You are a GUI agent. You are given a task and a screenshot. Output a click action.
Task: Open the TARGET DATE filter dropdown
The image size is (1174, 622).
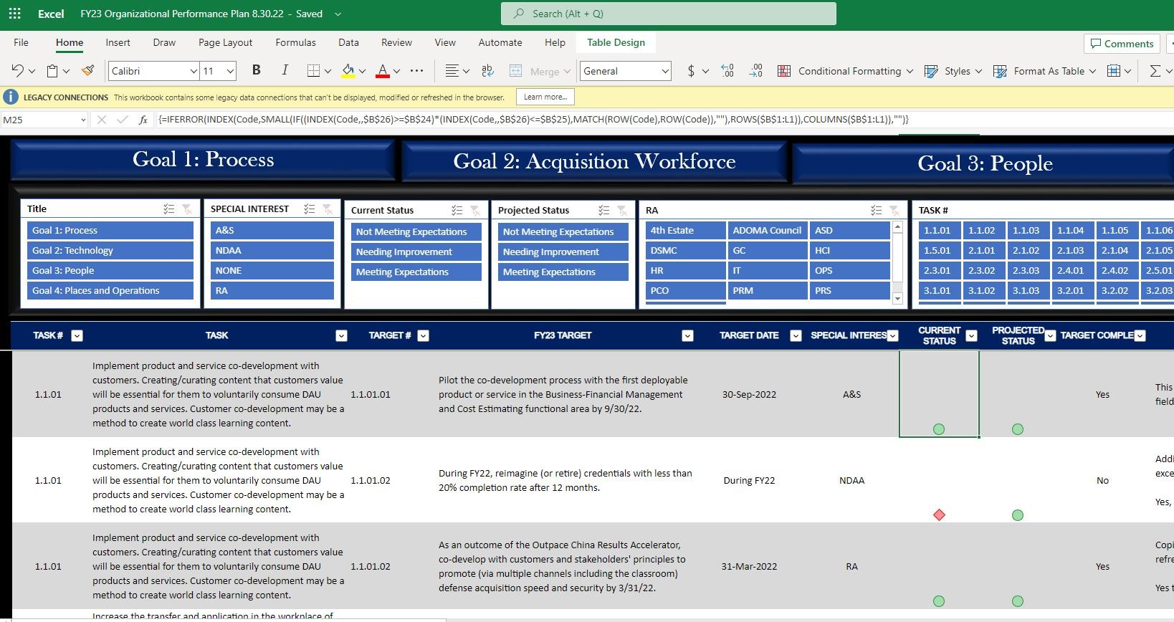tap(796, 335)
